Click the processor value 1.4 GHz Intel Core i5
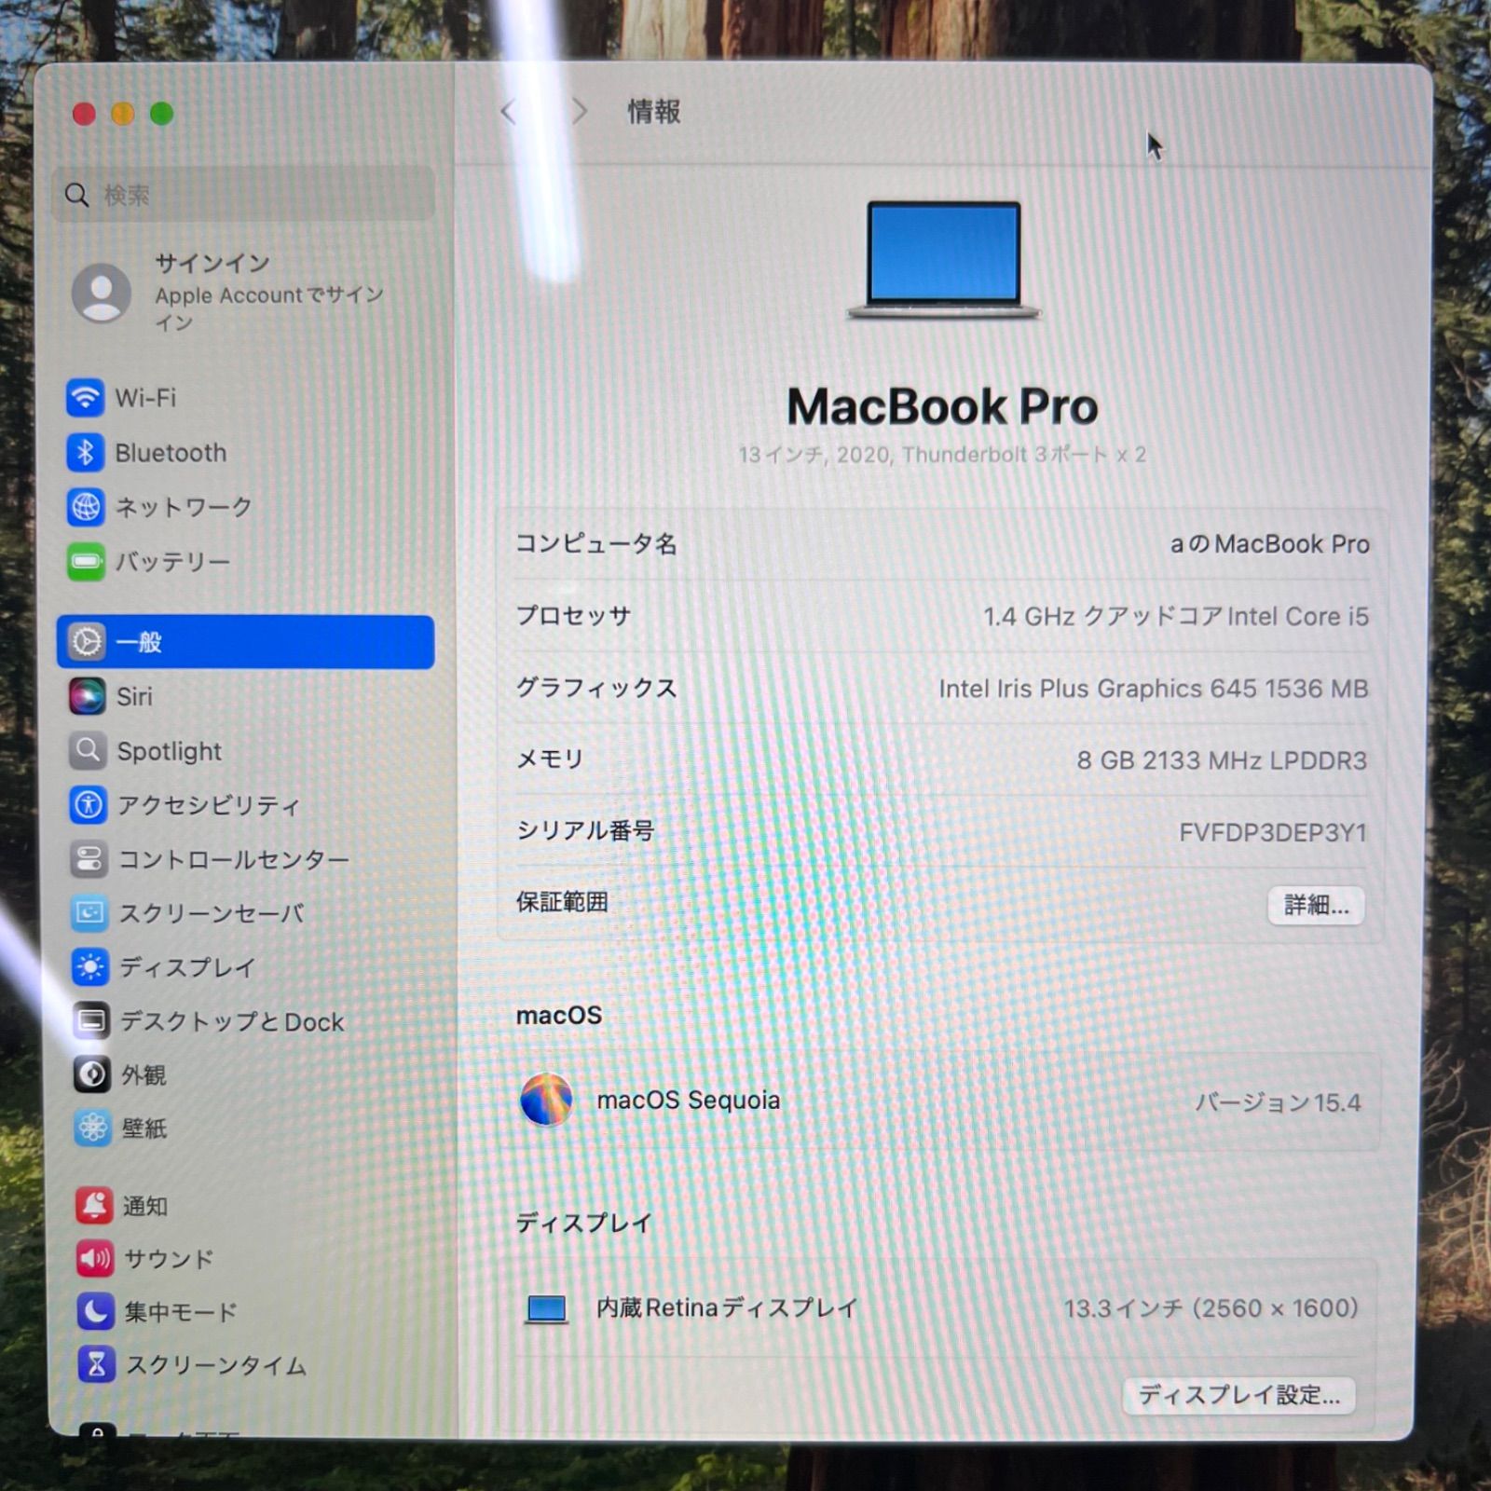1491x1491 pixels. click(1176, 617)
